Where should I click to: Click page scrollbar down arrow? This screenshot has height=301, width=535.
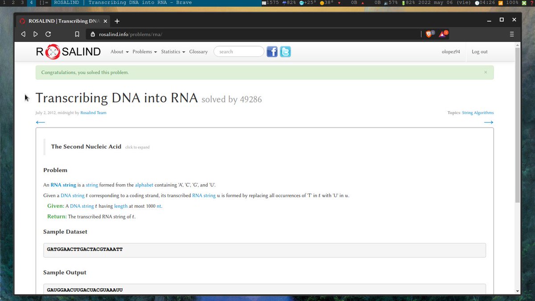click(518, 291)
